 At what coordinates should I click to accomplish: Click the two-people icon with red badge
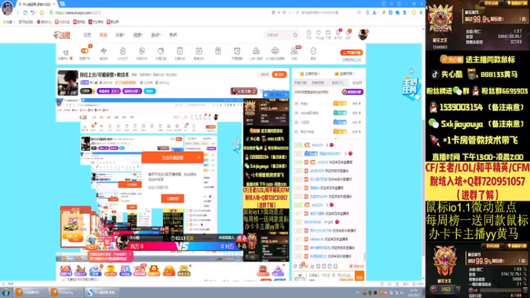pyautogui.click(x=294, y=51)
